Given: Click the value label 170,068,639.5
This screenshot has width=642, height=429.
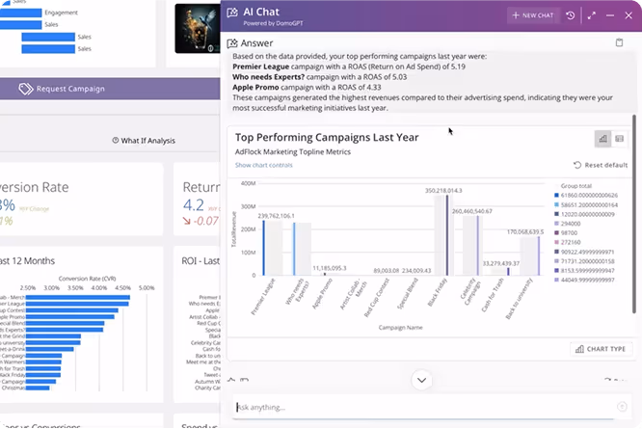Looking at the screenshot, I should click(x=525, y=231).
